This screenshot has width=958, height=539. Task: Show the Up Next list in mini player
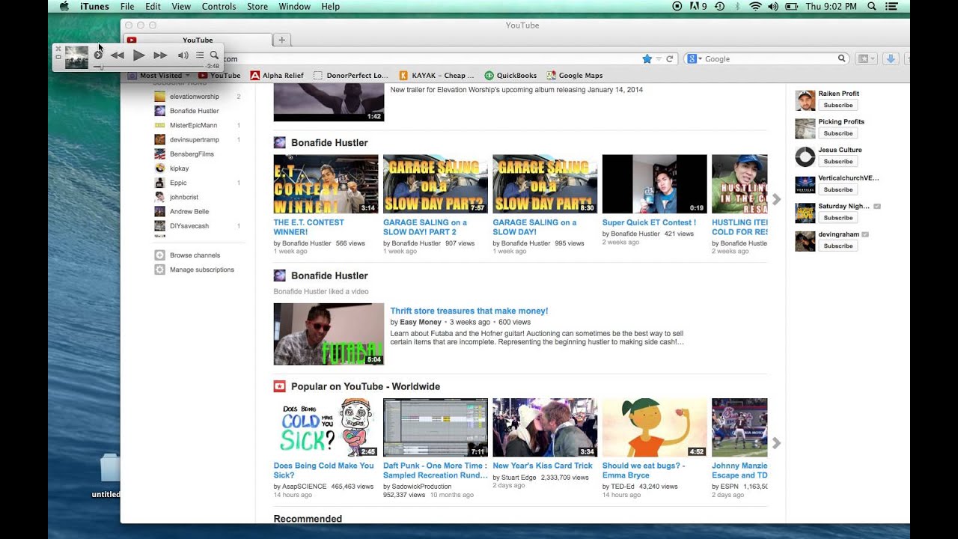(x=200, y=55)
